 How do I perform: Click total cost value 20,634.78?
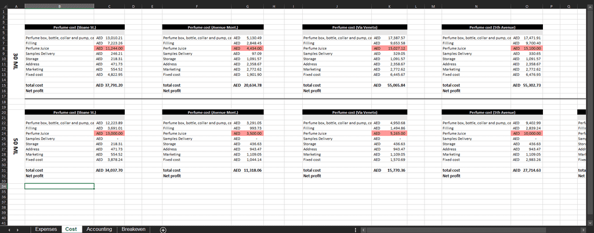pyautogui.click(x=247, y=86)
